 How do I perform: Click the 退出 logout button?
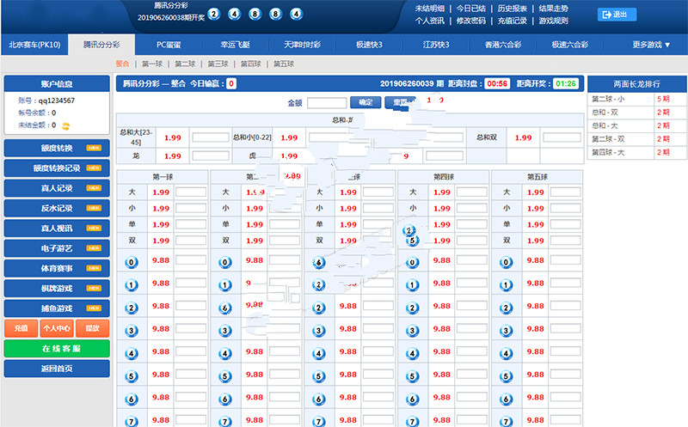coord(617,15)
